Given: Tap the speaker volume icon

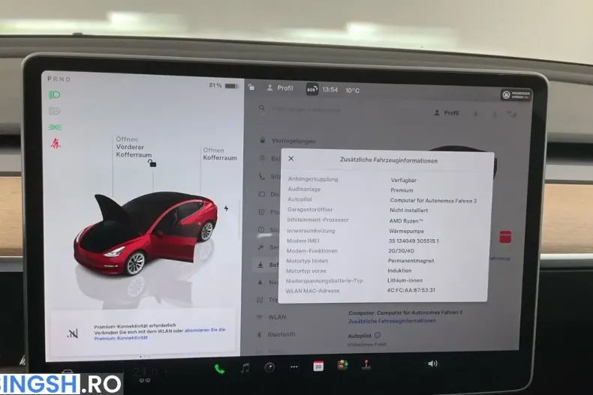Looking at the screenshot, I should coord(432,364).
